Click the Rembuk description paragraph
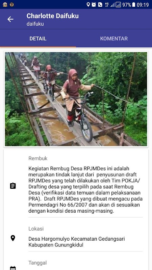The height and width of the screenshot is (270, 152). click(x=85, y=190)
